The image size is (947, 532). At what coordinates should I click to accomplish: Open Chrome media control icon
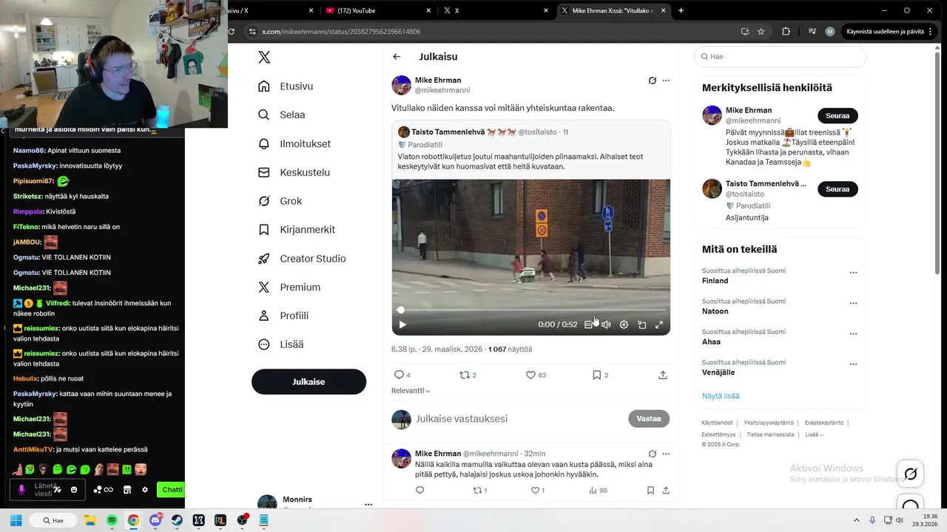click(812, 32)
